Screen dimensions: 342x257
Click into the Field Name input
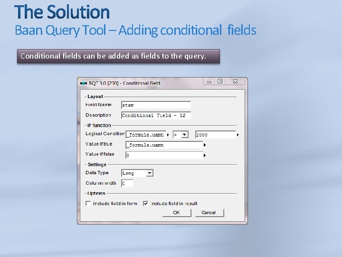pos(156,105)
